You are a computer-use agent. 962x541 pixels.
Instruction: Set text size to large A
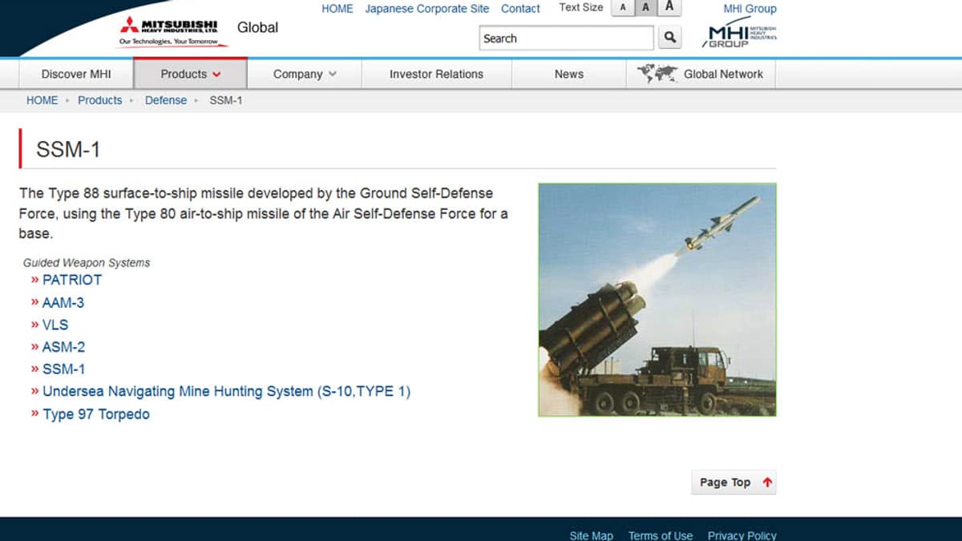coord(669,8)
